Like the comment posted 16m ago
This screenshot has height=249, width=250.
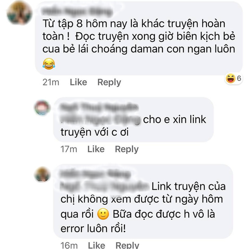click(x=97, y=245)
